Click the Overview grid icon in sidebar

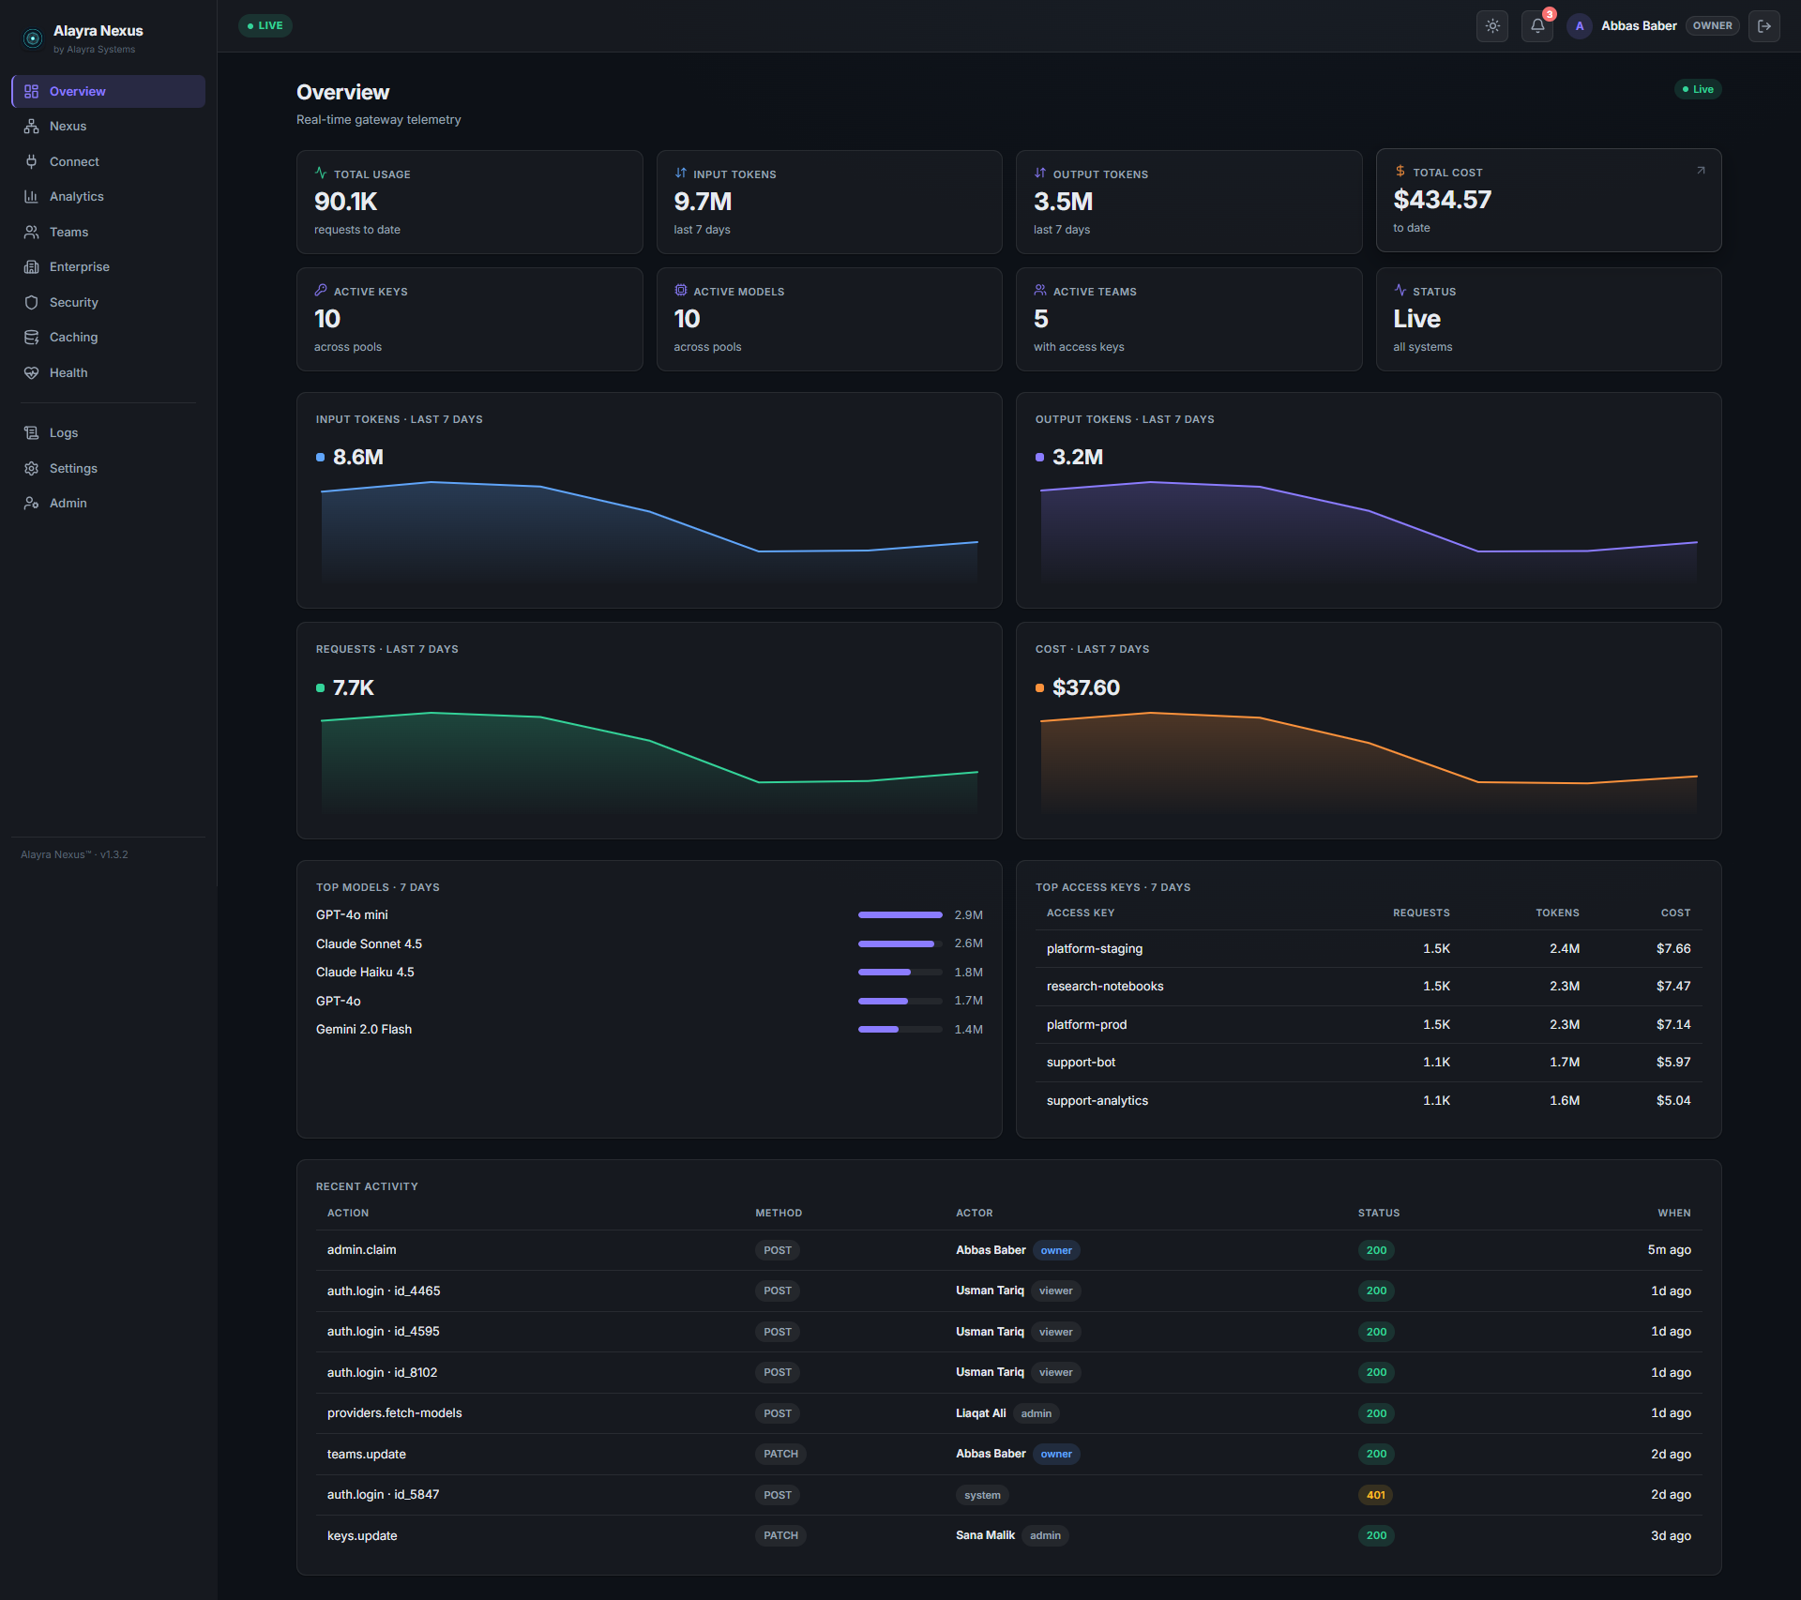tap(31, 91)
